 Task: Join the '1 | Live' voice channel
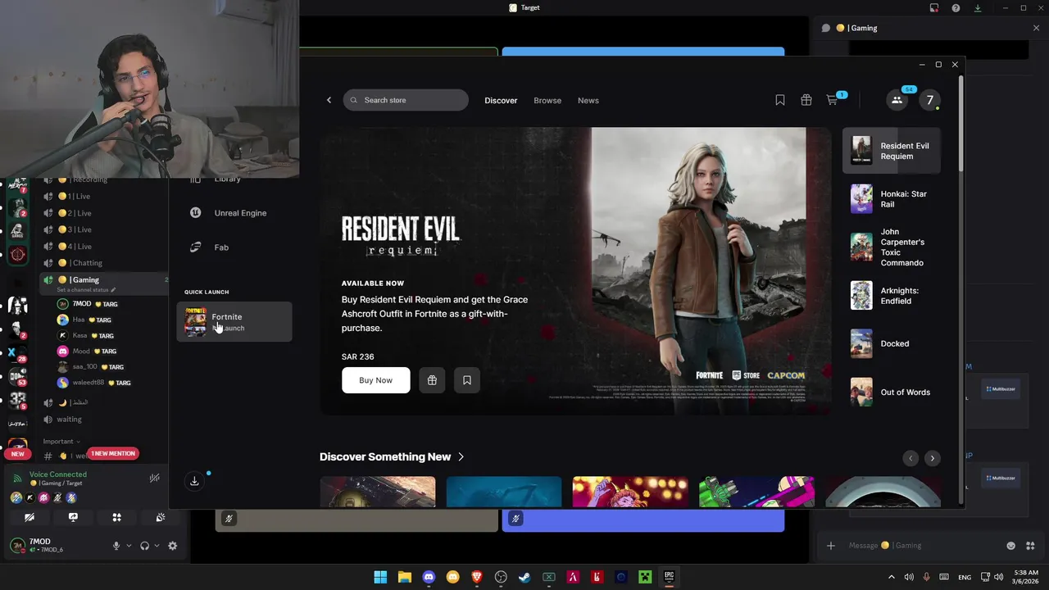pyautogui.click(x=79, y=197)
